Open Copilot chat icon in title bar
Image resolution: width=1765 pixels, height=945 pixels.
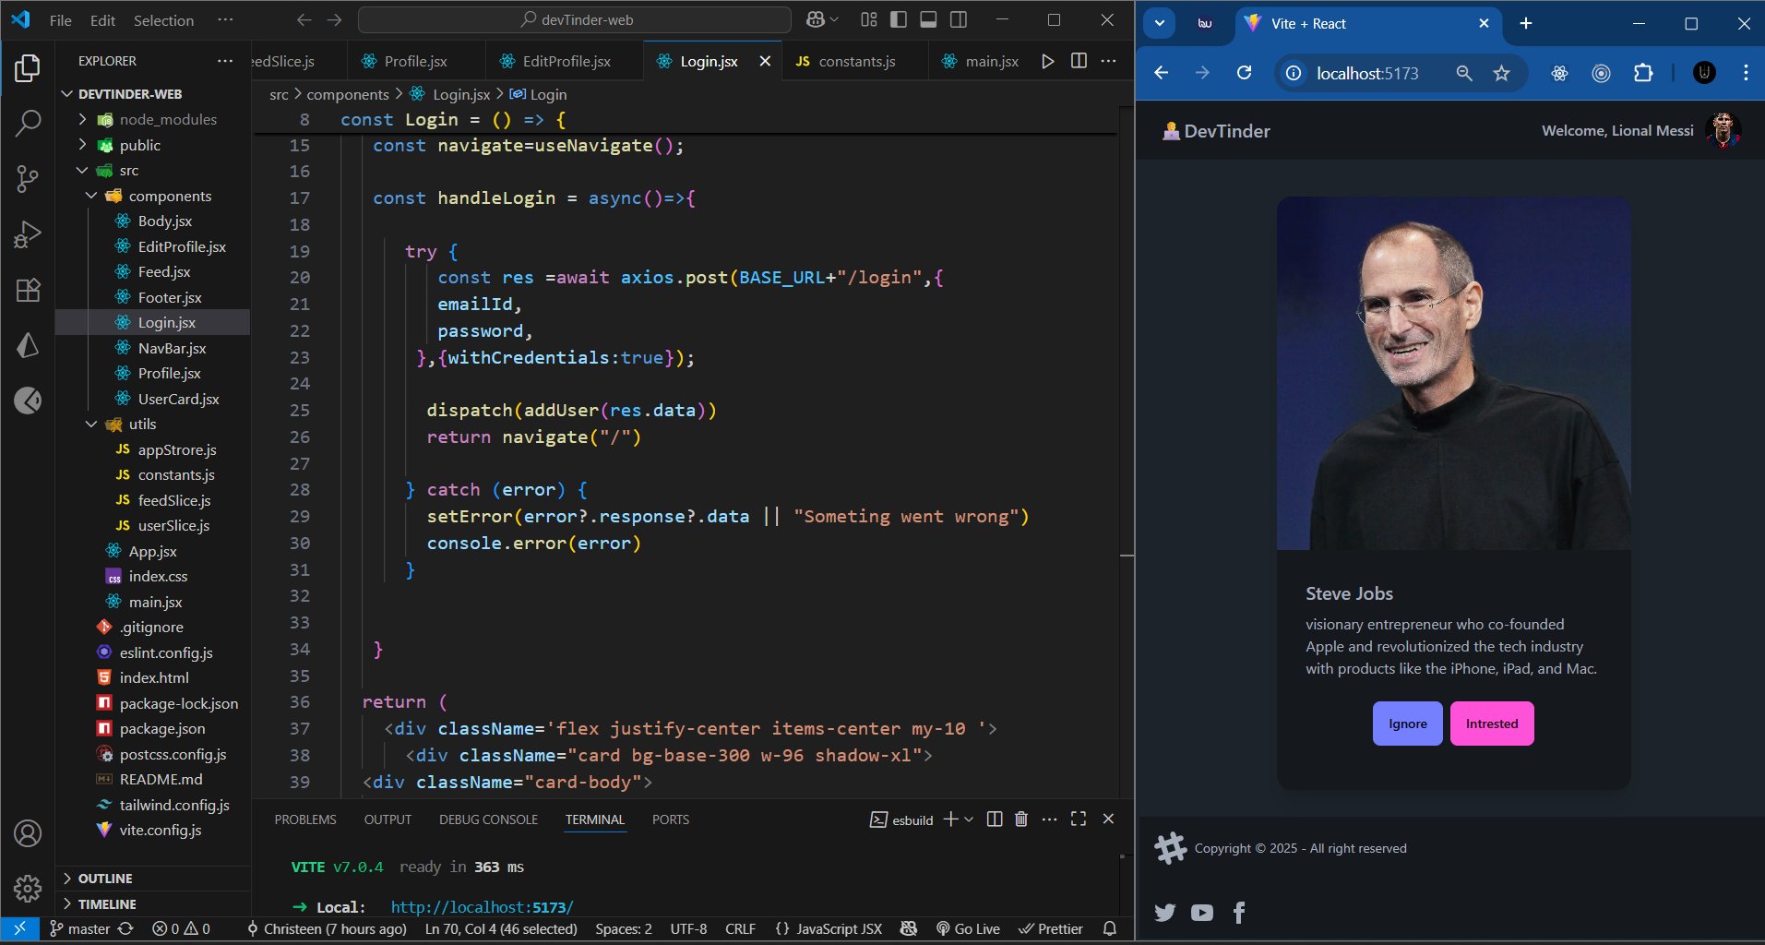tap(816, 19)
